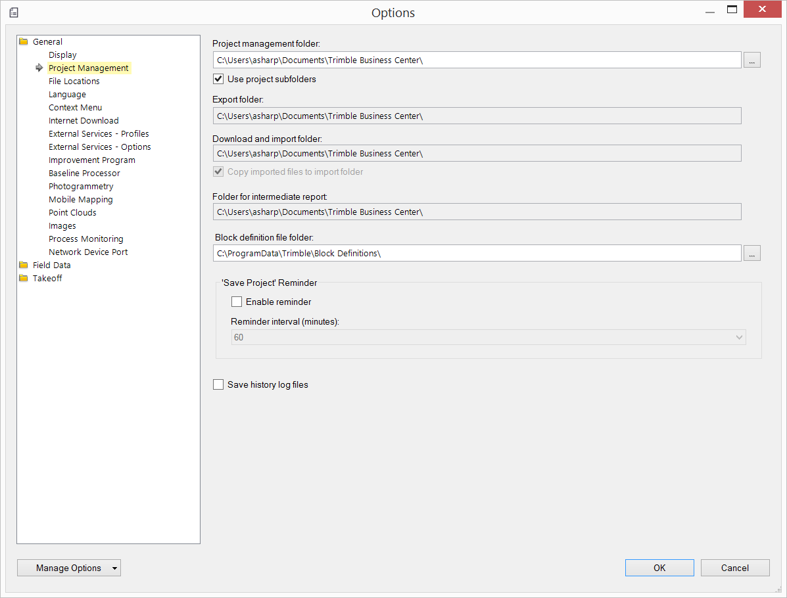787x598 pixels.
Task: Select File Locations in the tree
Action: pos(74,81)
